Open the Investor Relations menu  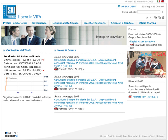pyautogui.click(x=95, y=23)
